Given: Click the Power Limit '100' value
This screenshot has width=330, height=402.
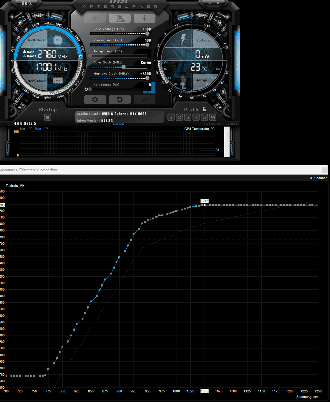Looking at the screenshot, I should point(148,40).
